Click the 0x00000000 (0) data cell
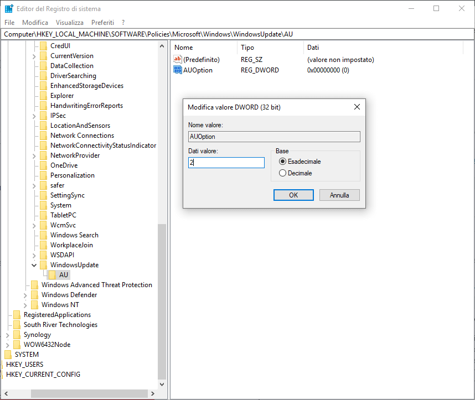475x400 pixels. click(x=328, y=70)
